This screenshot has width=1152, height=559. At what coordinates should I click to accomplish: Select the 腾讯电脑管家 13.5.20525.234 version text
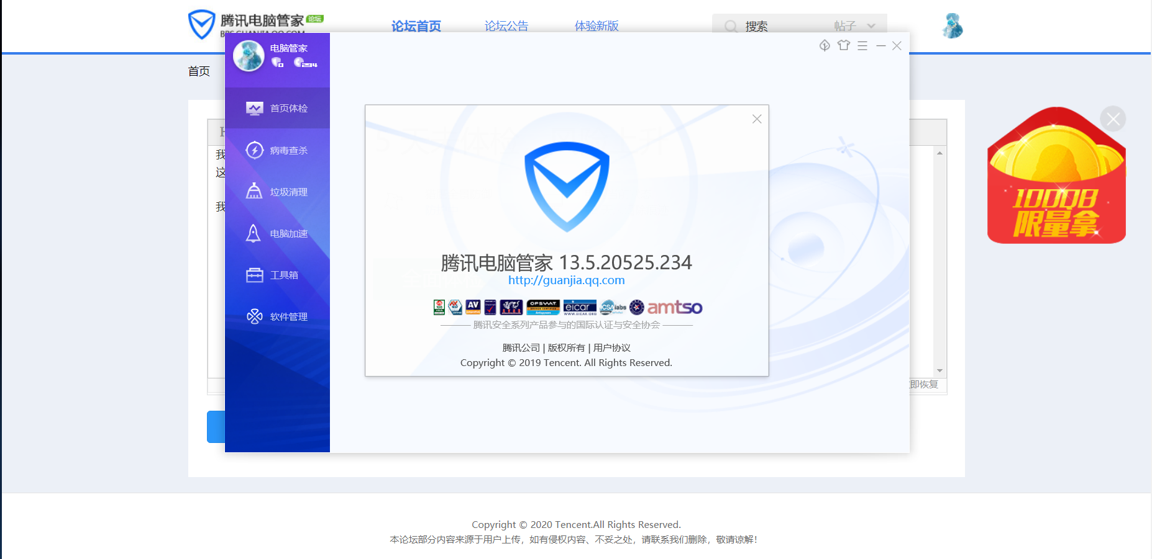pyautogui.click(x=566, y=262)
